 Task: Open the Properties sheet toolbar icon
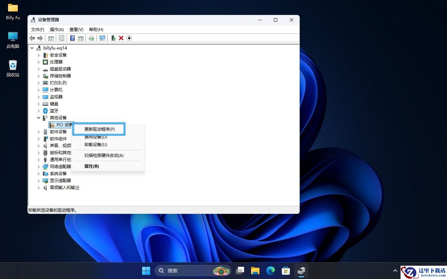pyautogui.click(x=61, y=38)
